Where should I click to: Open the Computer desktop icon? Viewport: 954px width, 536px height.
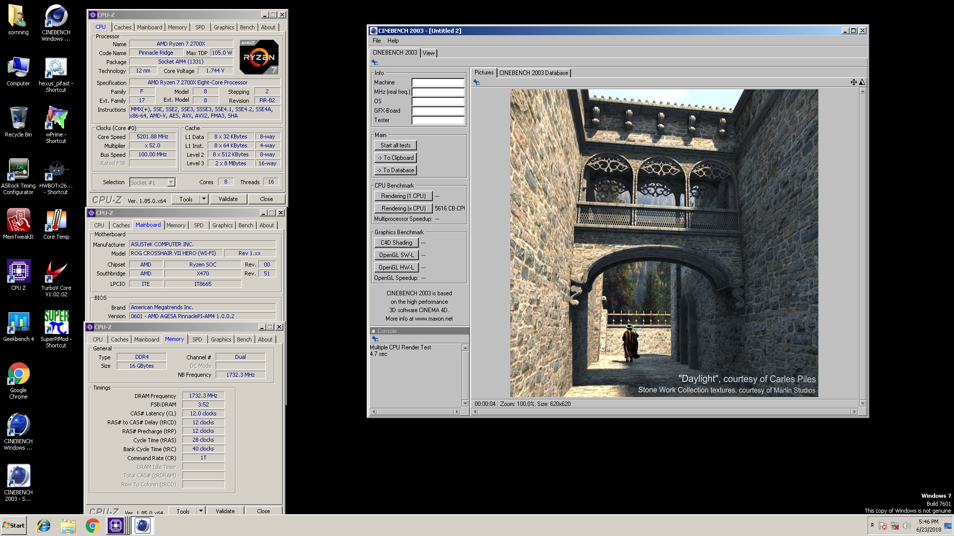coord(18,71)
